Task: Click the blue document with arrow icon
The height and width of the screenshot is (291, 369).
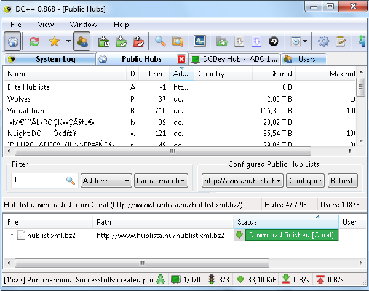Action: 256,42
